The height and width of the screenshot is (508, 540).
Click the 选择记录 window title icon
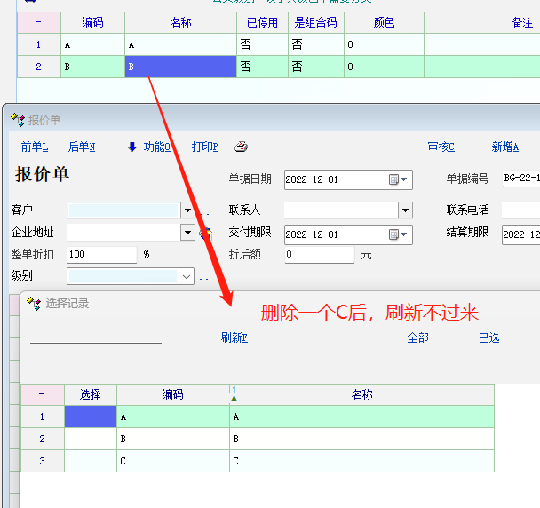coord(34,303)
